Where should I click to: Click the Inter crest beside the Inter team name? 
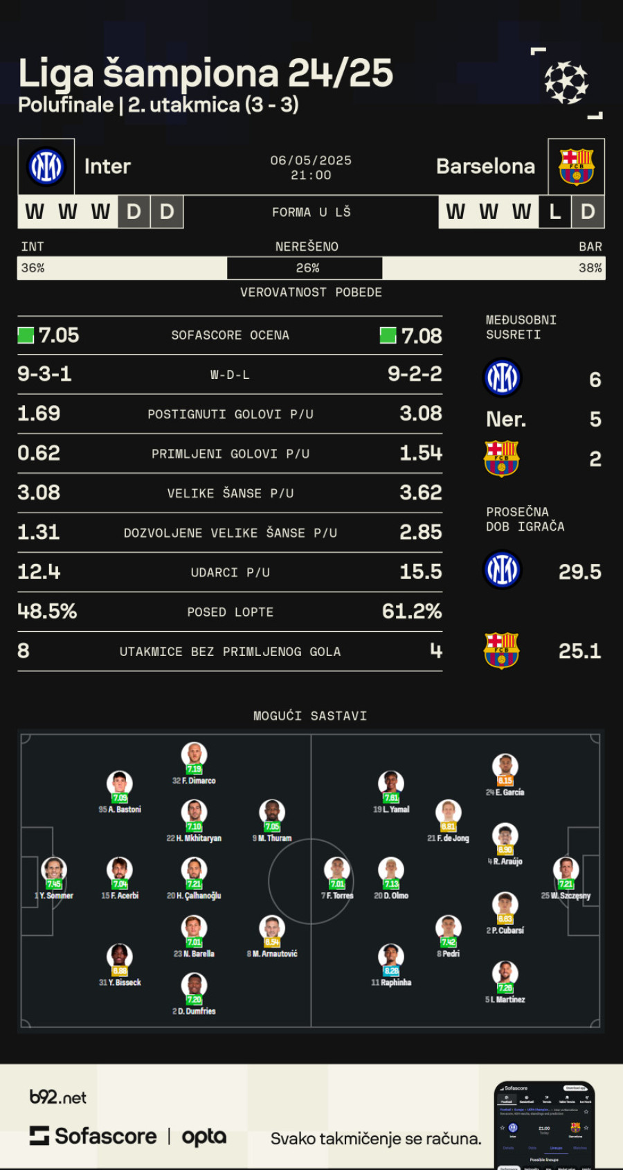click(x=46, y=166)
